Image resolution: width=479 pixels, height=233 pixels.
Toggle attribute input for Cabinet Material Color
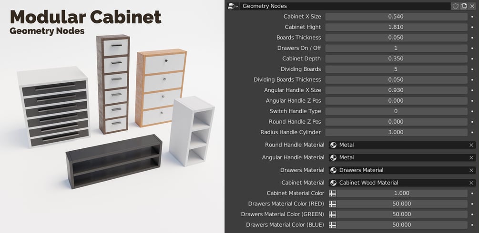(332, 194)
